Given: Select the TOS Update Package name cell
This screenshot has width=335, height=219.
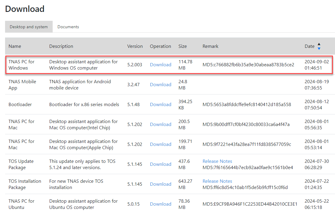Looking at the screenshot, I should pyautogui.click(x=21, y=164).
